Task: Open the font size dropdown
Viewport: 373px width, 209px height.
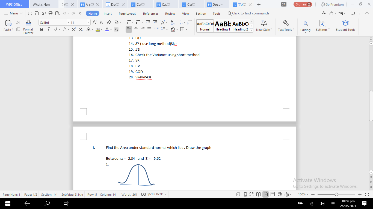Action: tap(88, 22)
